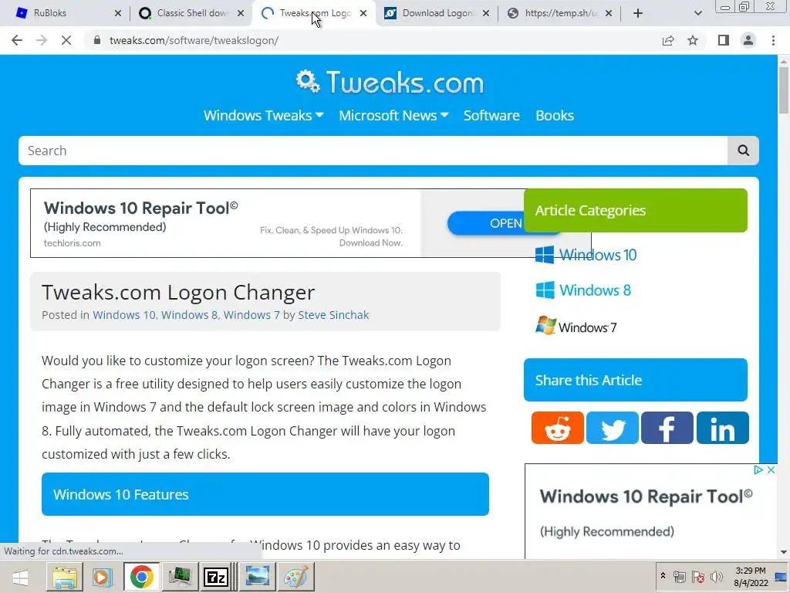The width and height of the screenshot is (790, 593).
Task: Open the tab search chevron
Action: tap(697, 13)
